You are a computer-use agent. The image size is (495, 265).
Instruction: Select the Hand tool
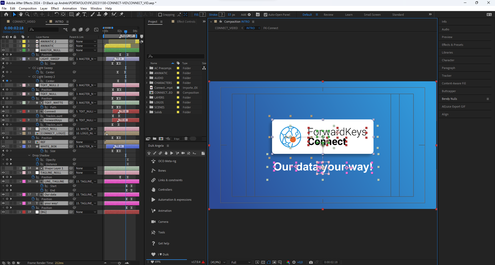(x=21, y=14)
